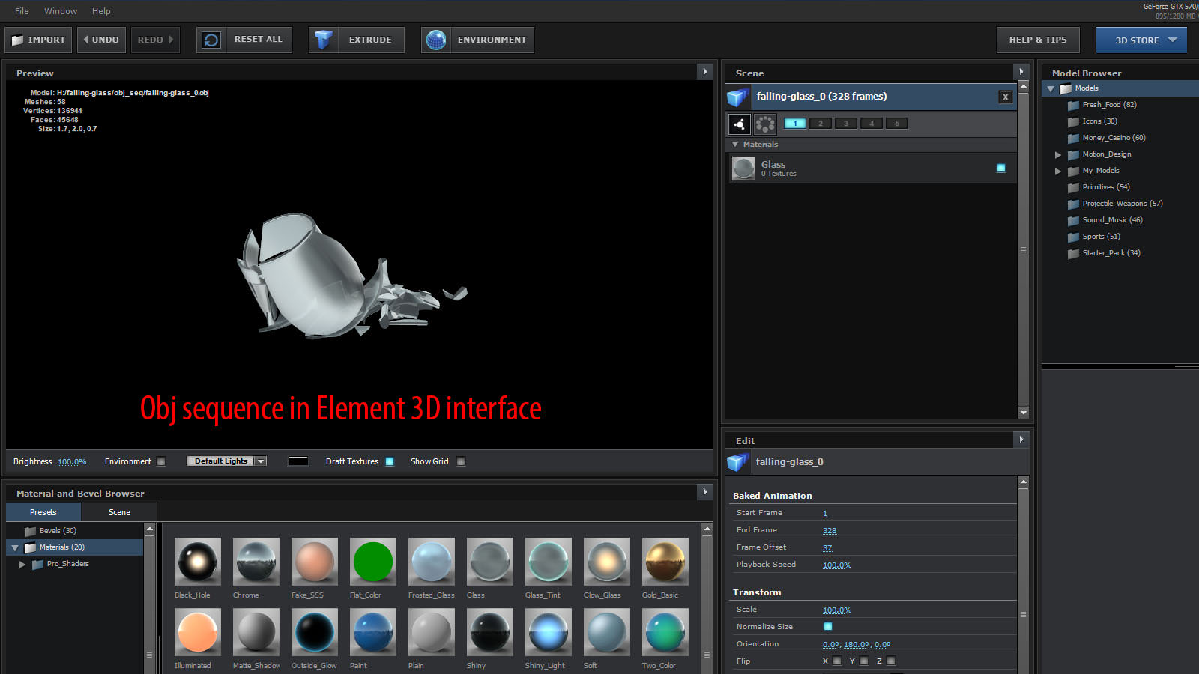Collapse the Models tree root
The width and height of the screenshot is (1199, 674).
click(1051, 88)
